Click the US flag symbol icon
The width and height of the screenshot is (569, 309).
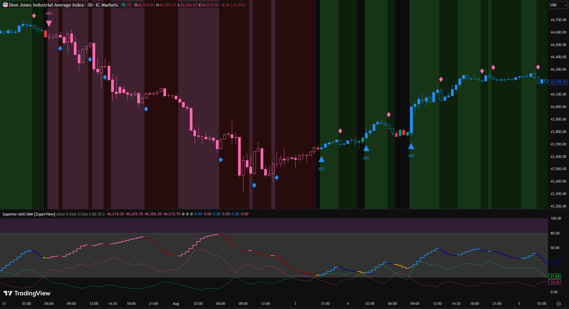tap(5, 5)
